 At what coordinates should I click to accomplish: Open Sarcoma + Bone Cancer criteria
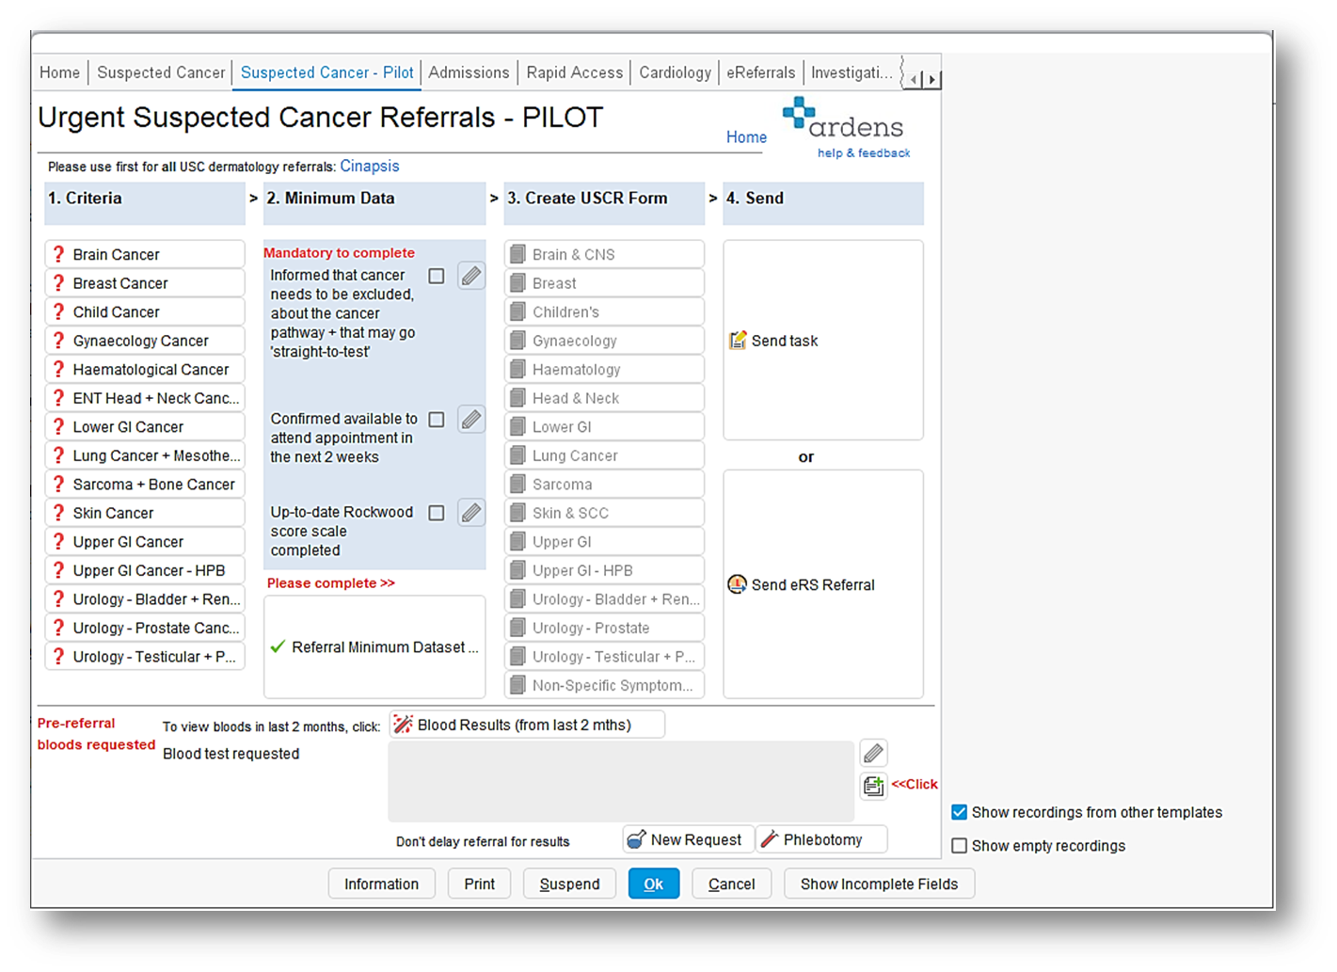coord(145,485)
